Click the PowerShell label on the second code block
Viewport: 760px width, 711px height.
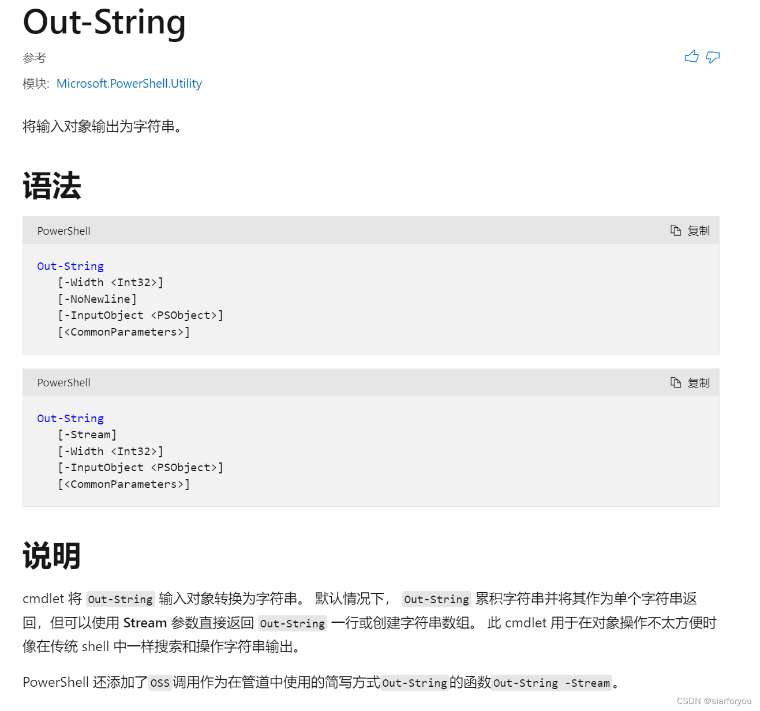63,382
